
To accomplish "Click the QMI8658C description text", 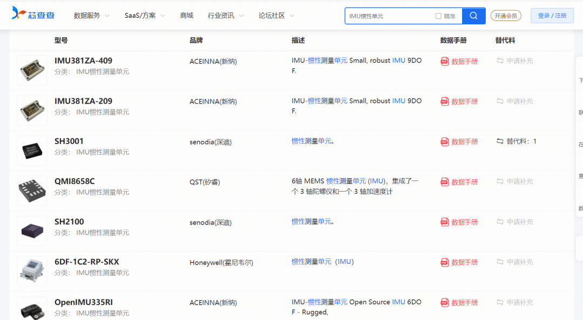I will [x=355, y=186].
